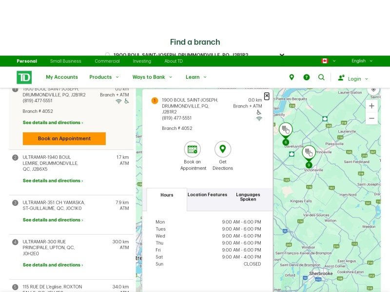390x292 pixels.
Task: Switch to Small Business
Action: coord(66,61)
